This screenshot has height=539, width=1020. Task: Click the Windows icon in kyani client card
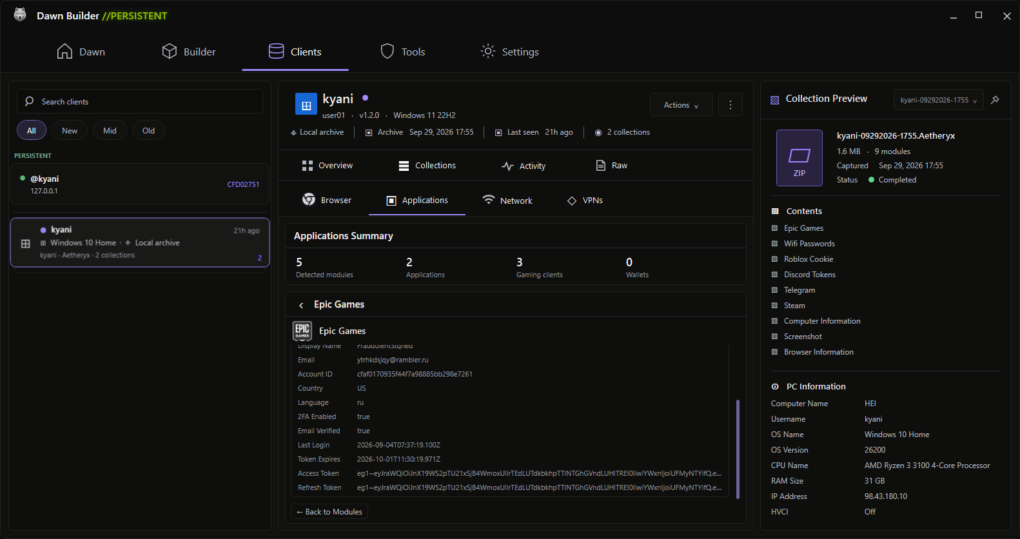coord(26,244)
